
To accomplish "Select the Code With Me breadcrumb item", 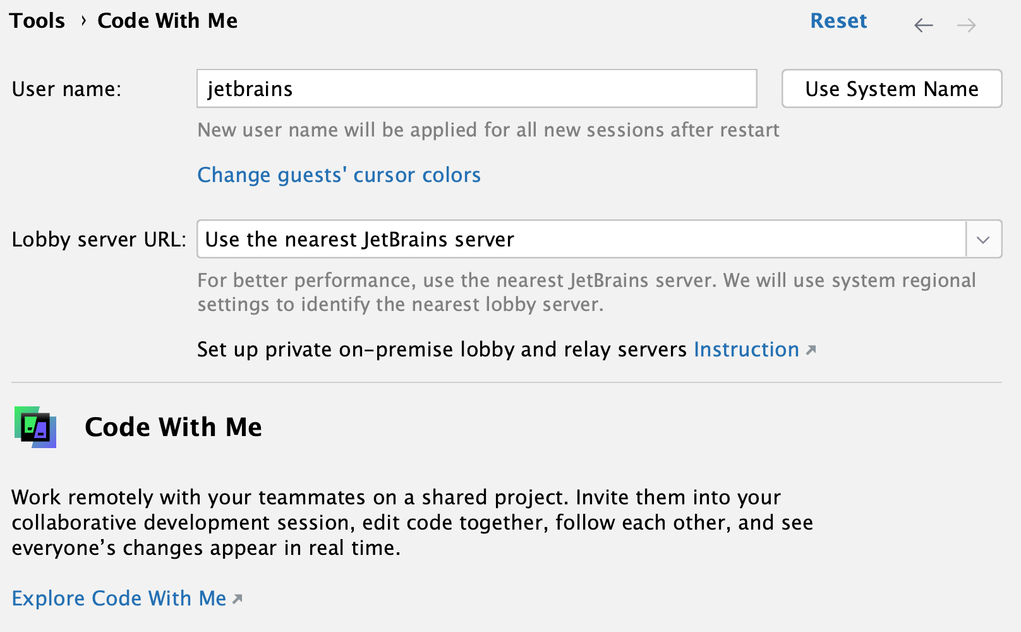I will tap(167, 21).
